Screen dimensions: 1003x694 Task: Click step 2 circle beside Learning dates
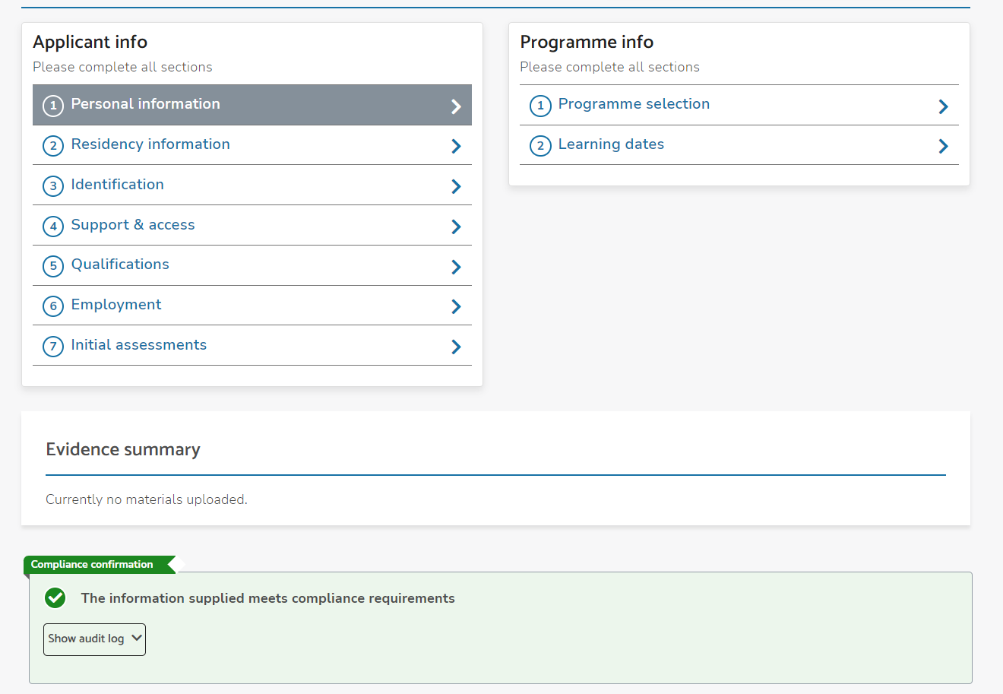(540, 145)
